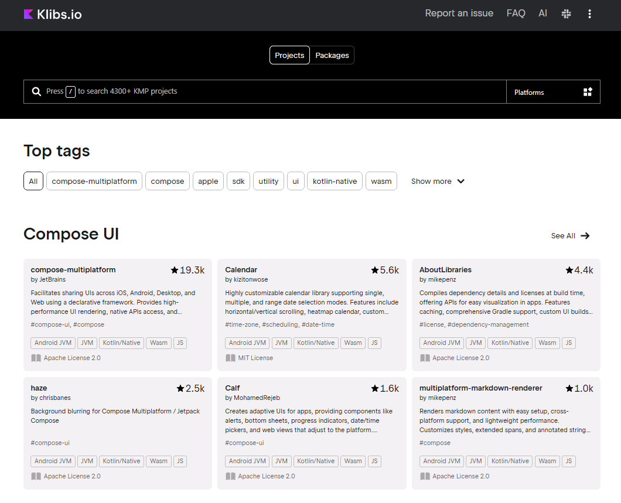Click haze's 2.5k star rating
621x503 pixels.
(x=190, y=389)
